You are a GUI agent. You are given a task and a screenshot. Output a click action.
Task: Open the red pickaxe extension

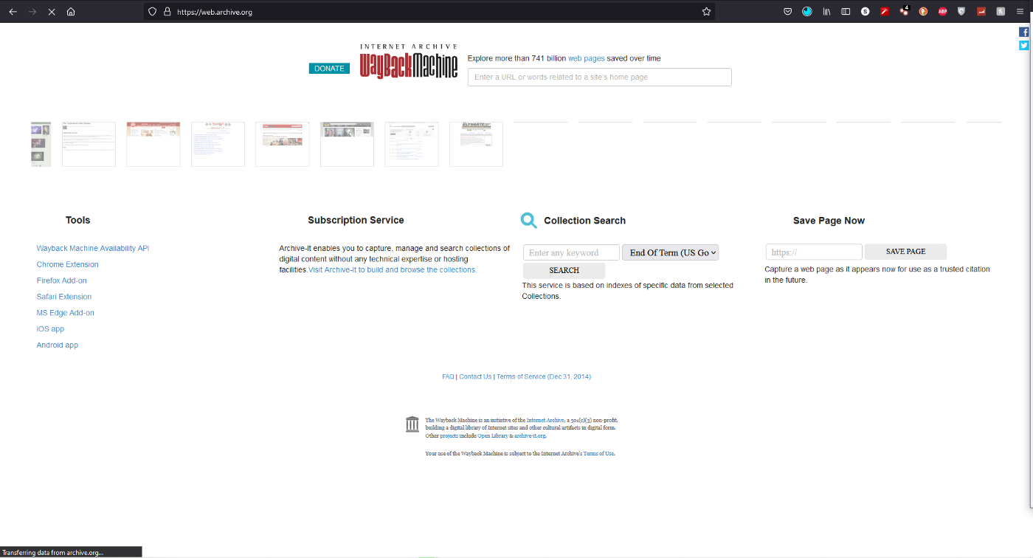(885, 12)
